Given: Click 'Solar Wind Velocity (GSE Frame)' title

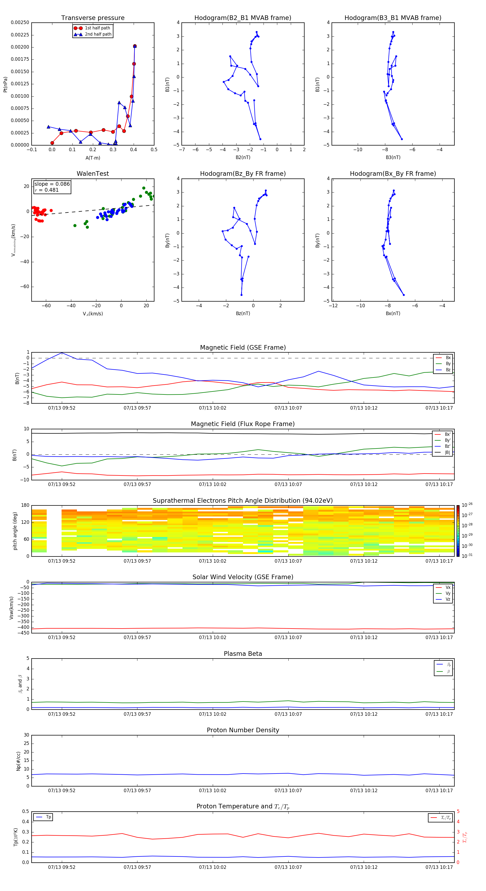Looking at the screenshot, I should (x=243, y=577).
